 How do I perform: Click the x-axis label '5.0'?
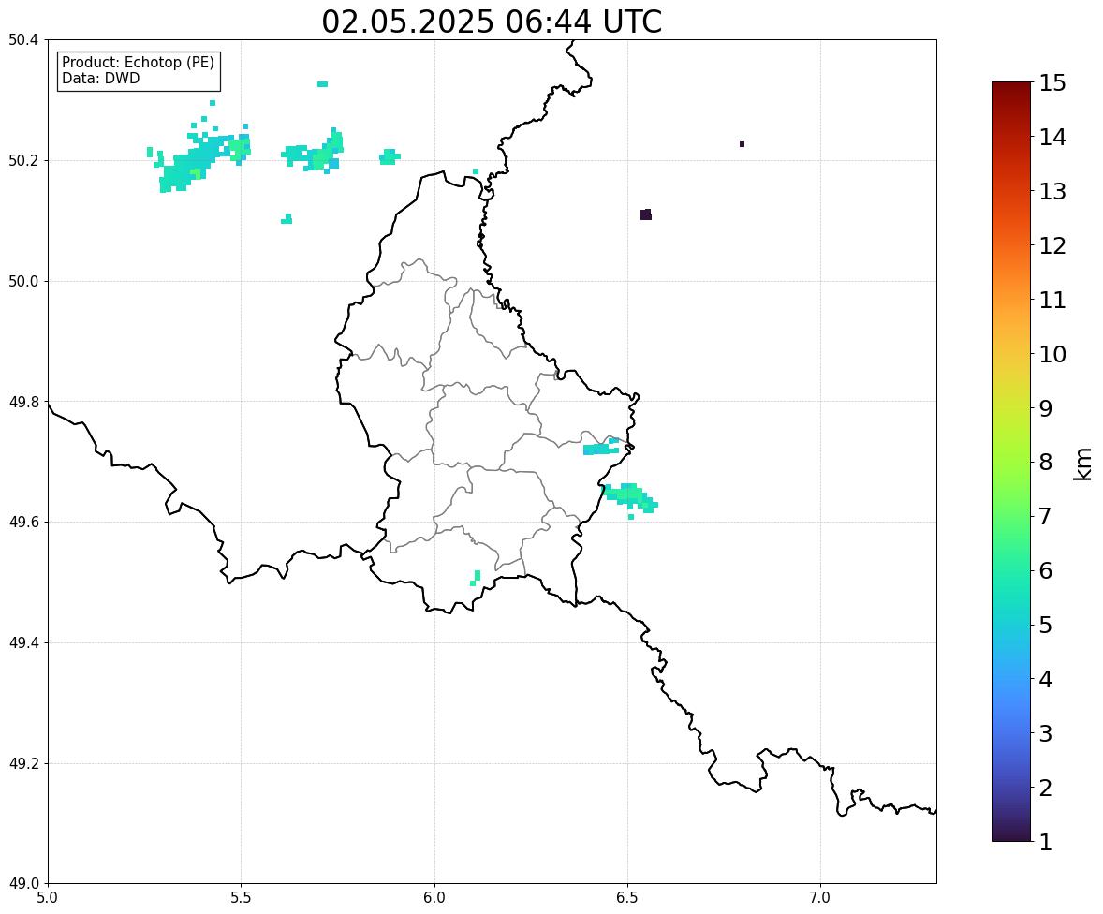coord(48,898)
